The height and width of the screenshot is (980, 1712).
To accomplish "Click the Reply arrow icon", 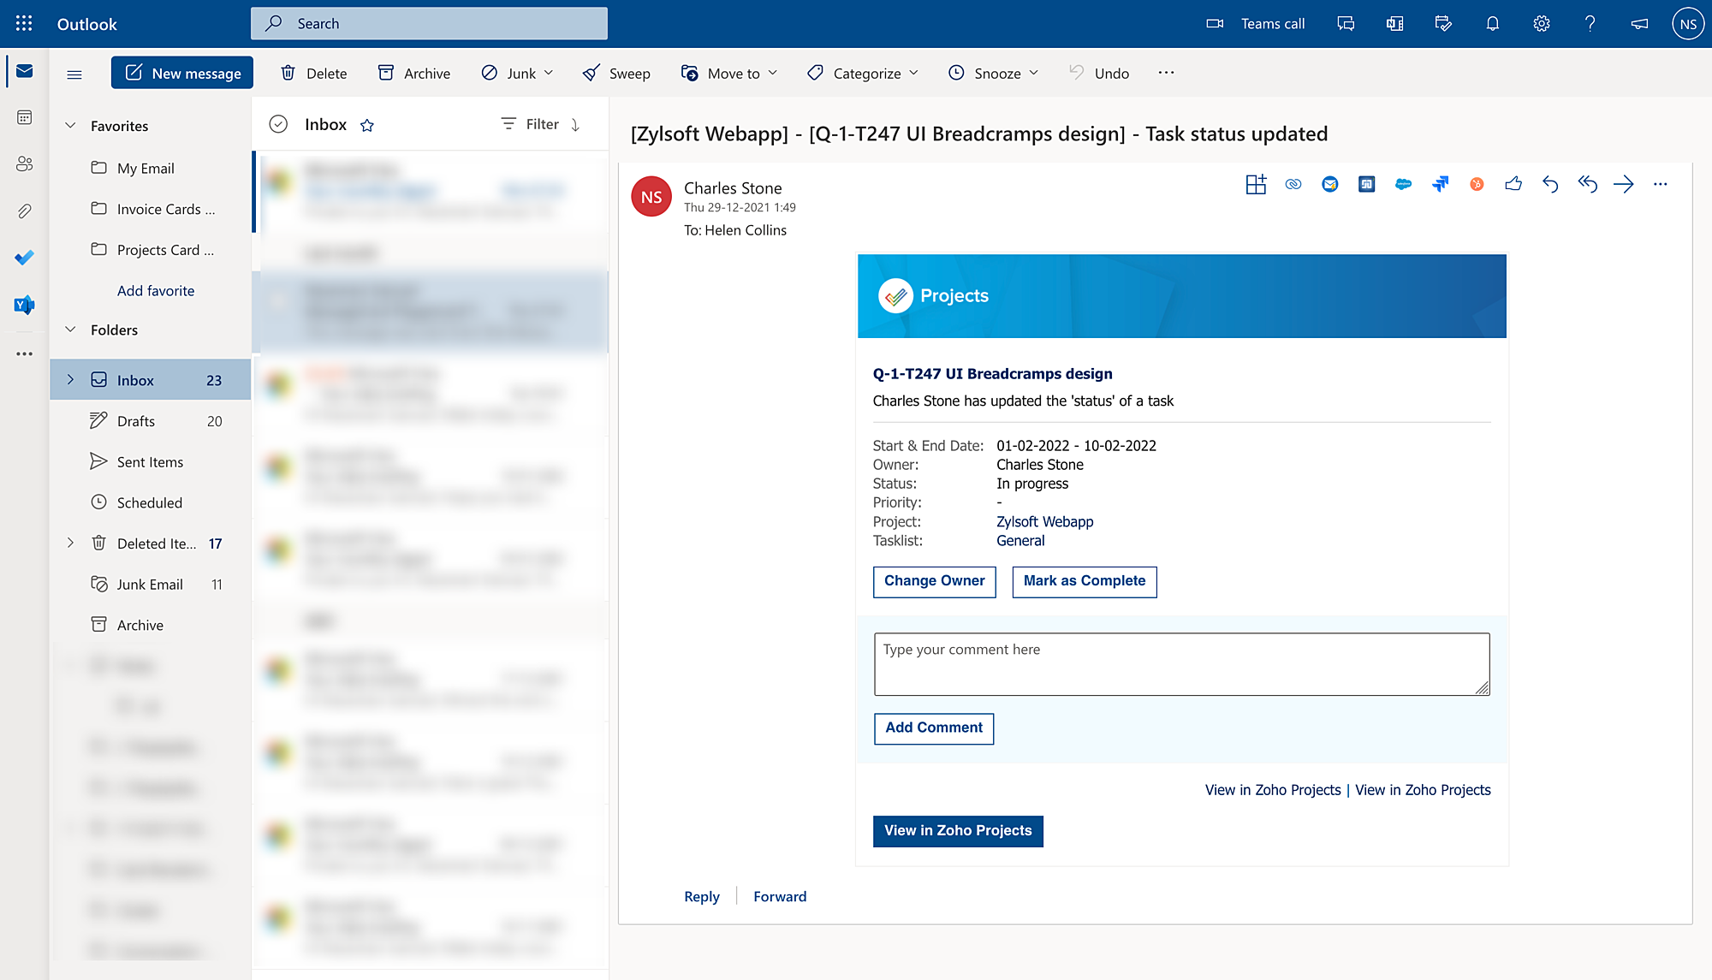I will 1550,184.
